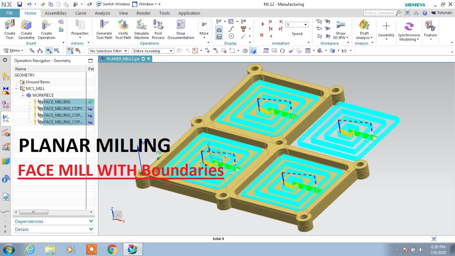The height and width of the screenshot is (256, 455).
Task: Click the navigator settings gear icon
Action: (5, 60)
